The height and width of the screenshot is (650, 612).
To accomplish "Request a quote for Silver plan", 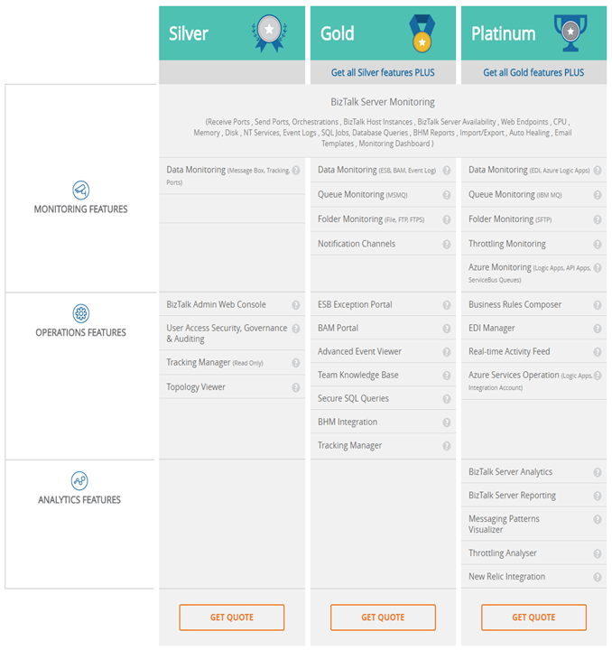I will click(x=232, y=617).
